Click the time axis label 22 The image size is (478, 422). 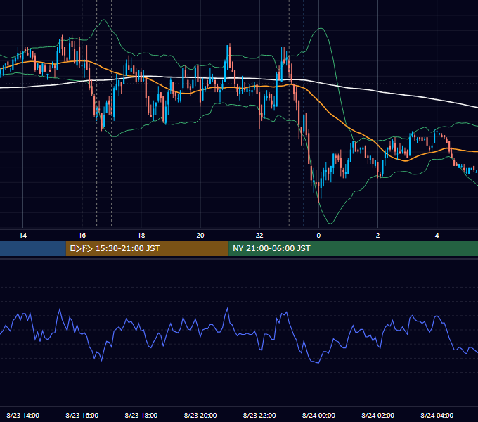259,236
